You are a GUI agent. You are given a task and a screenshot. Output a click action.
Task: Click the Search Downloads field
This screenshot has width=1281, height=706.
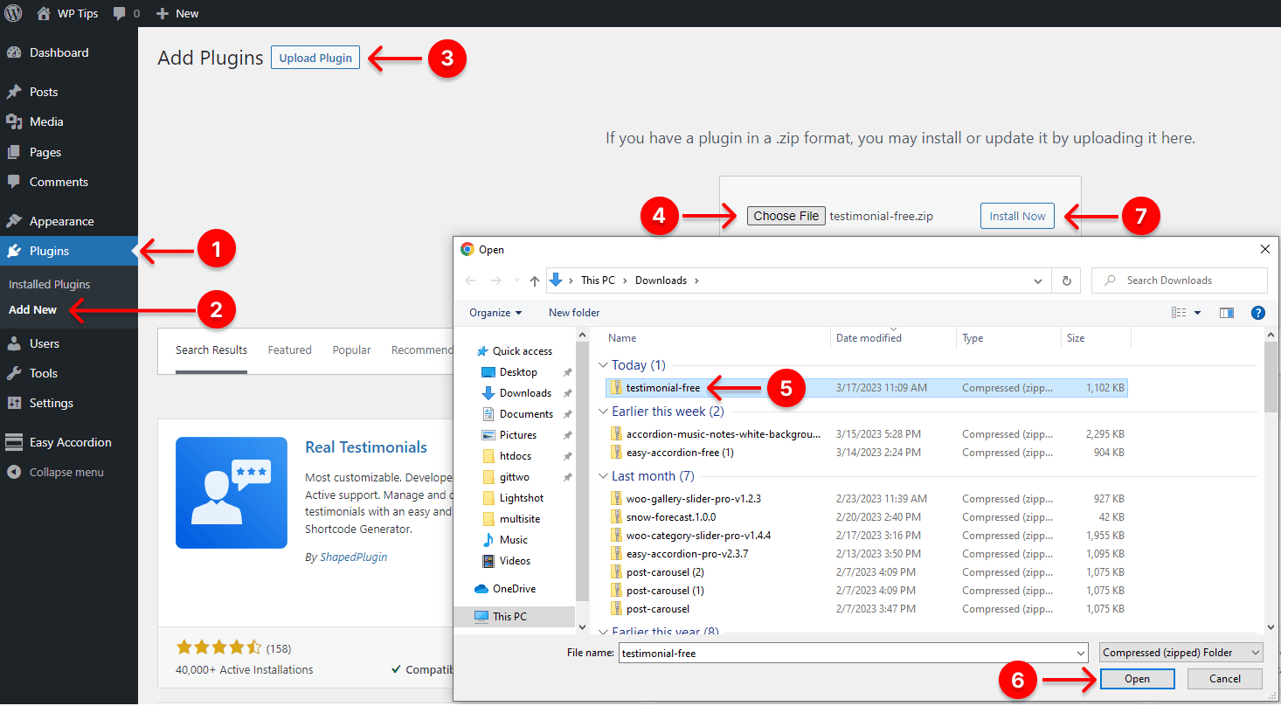click(x=1179, y=280)
